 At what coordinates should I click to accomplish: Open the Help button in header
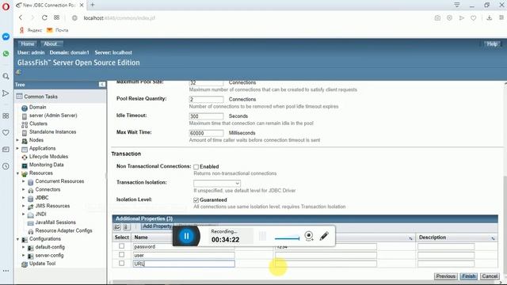tap(492, 44)
